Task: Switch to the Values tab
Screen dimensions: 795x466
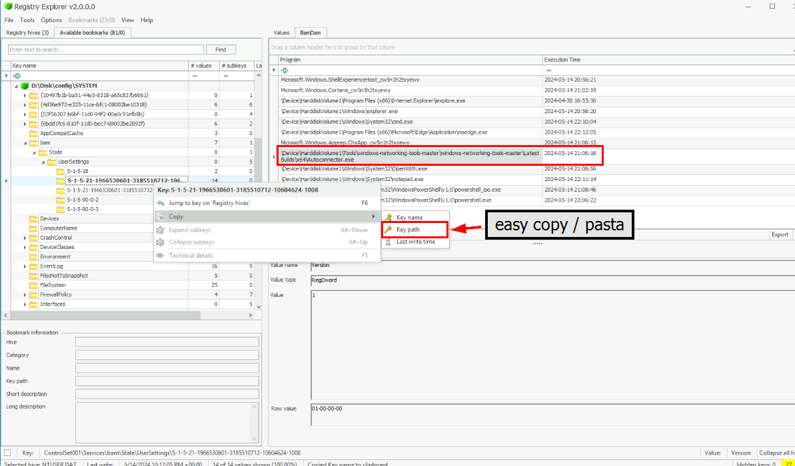Action: (x=282, y=33)
